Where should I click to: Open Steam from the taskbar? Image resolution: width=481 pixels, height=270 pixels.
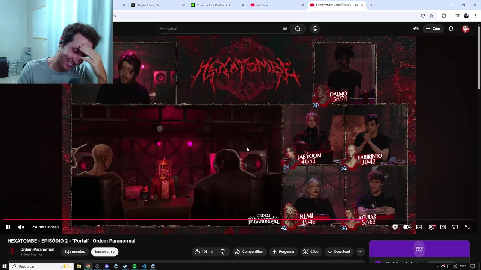pos(125,266)
